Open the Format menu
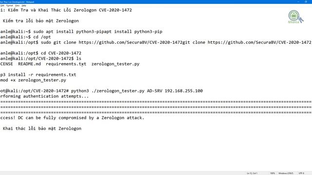Screen dimensions: 312x175 [x=9, y=5]
